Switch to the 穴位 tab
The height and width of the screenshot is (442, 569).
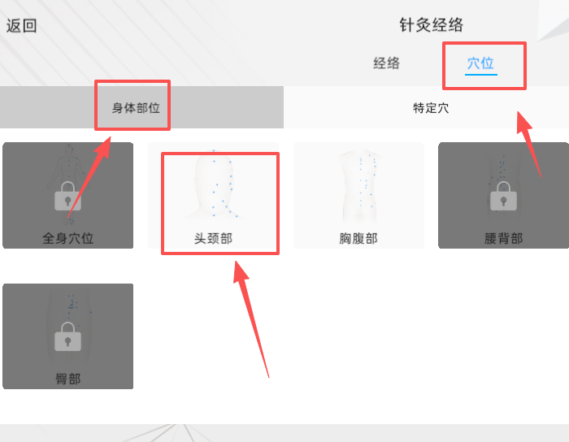point(480,63)
